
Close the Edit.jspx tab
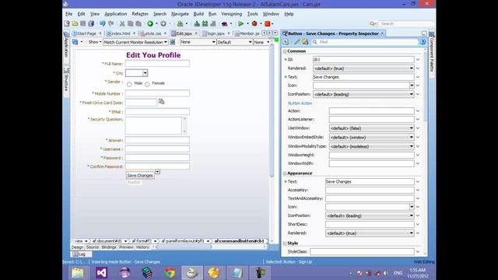196,33
